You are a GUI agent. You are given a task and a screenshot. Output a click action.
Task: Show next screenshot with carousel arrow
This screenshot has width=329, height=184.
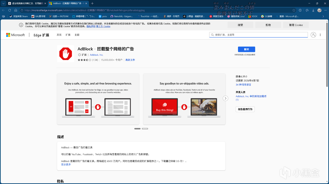pos(225,98)
